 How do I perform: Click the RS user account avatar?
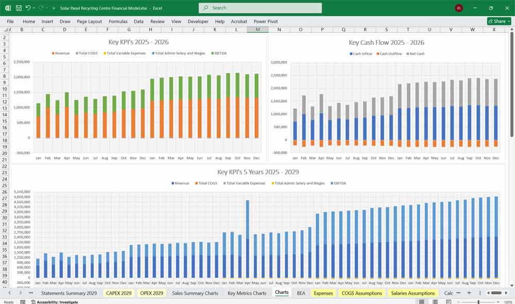click(x=459, y=8)
